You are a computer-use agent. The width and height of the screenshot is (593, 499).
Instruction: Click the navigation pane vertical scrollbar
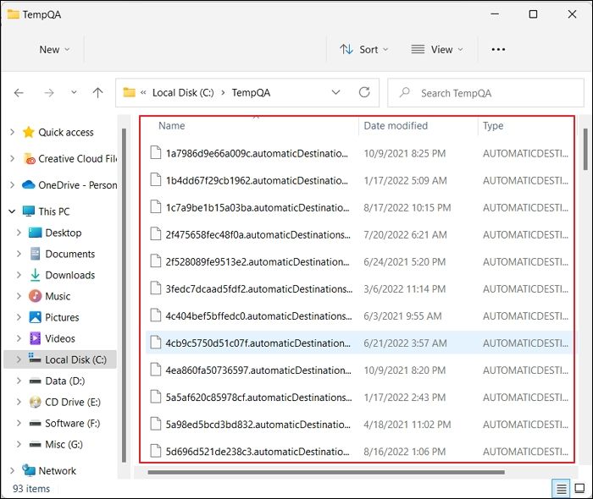pos(124,295)
